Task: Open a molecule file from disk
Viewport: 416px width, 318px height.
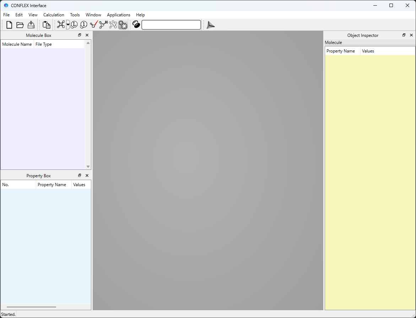Action: (x=20, y=24)
